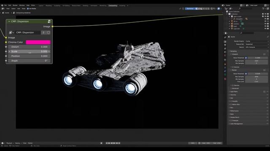Switch to the Shading workspace tab
This screenshot has height=151, width=270.
click(x=85, y=5)
